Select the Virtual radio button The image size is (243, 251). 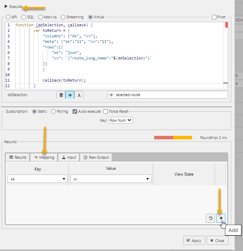[x=90, y=17]
